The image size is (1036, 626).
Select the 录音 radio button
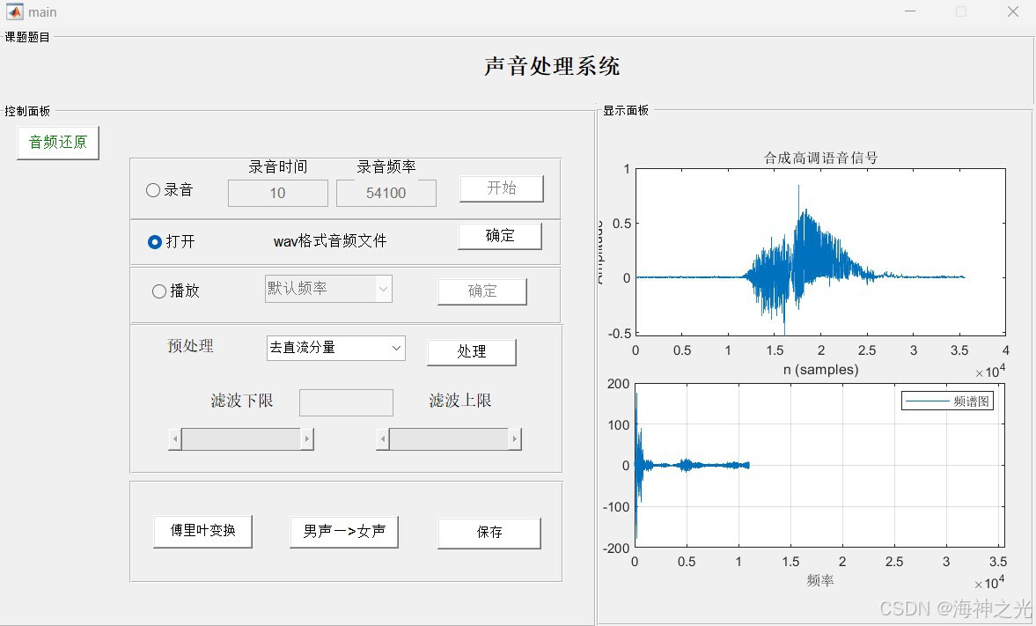pyautogui.click(x=152, y=190)
